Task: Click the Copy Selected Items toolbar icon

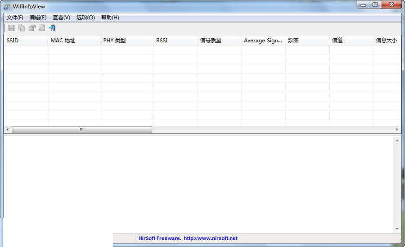Action: (x=22, y=28)
